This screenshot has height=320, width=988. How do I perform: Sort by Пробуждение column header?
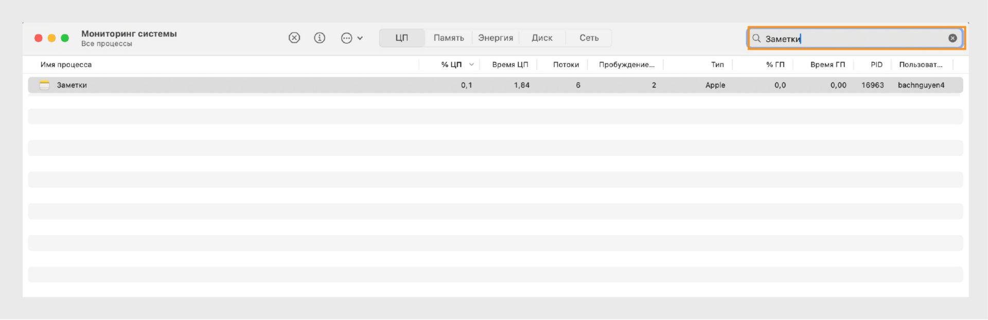click(627, 65)
